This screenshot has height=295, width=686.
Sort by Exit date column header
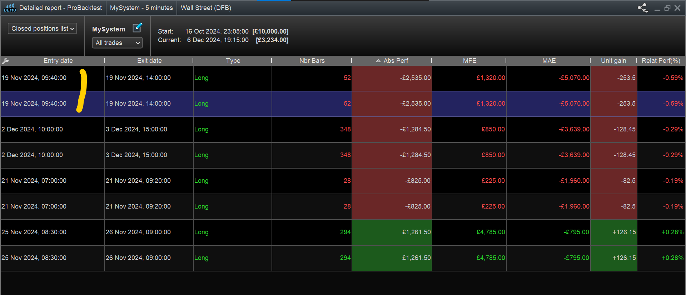(x=149, y=61)
